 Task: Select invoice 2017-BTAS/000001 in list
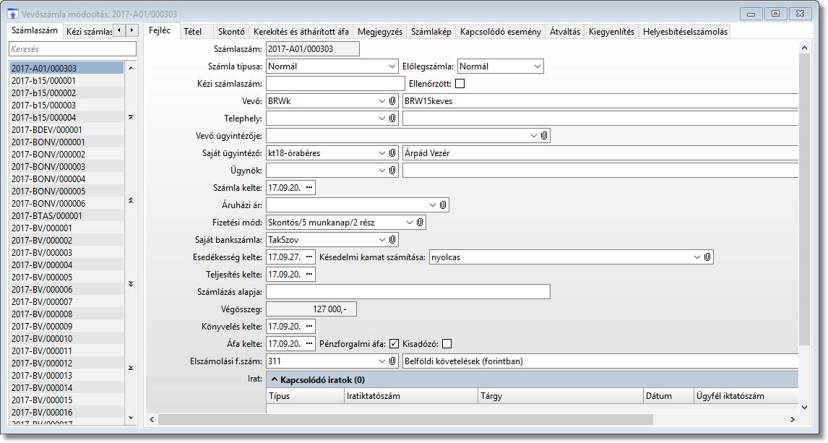coord(66,215)
